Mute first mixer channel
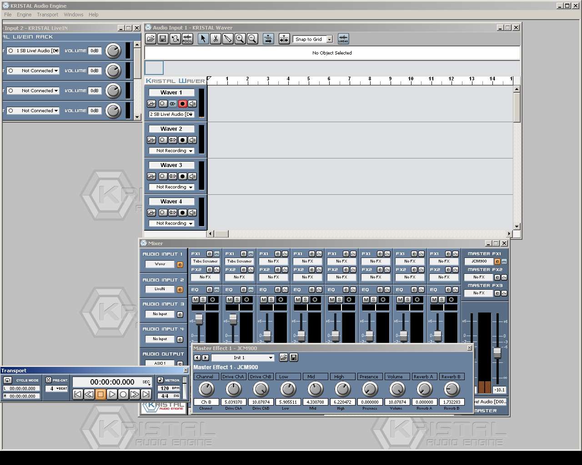Image resolution: width=582 pixels, height=465 pixels. click(x=196, y=300)
